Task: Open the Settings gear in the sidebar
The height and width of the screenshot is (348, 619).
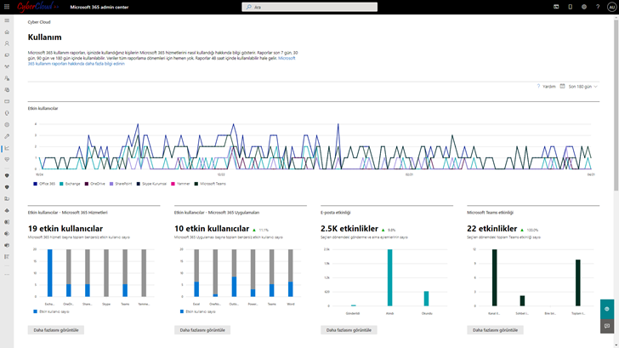Action: click(7, 125)
